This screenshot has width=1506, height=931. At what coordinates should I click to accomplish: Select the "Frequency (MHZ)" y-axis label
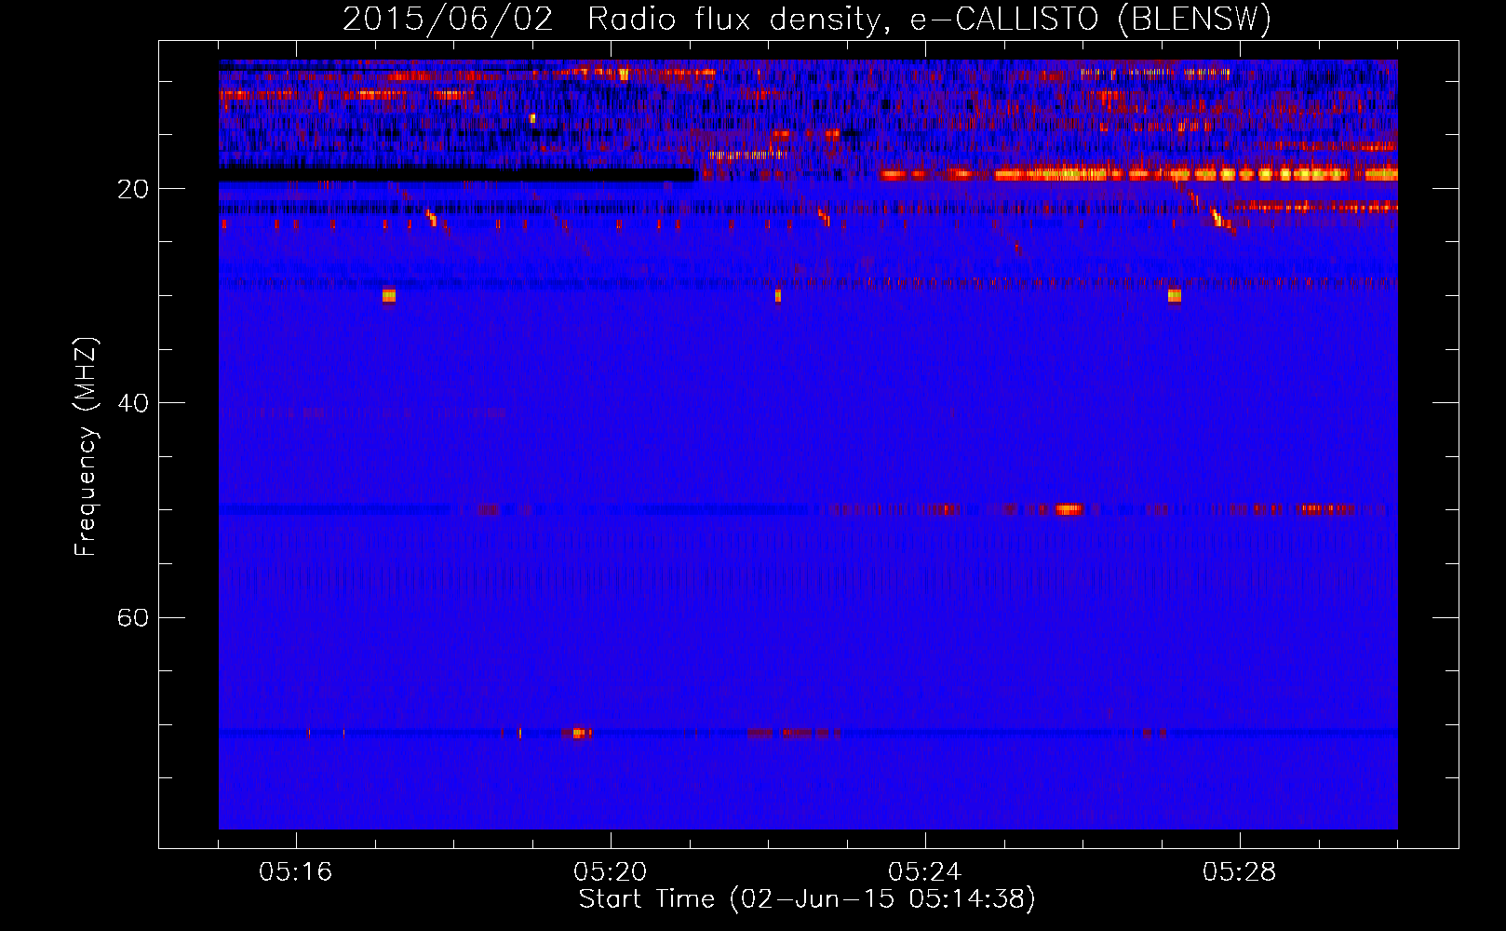point(86,447)
